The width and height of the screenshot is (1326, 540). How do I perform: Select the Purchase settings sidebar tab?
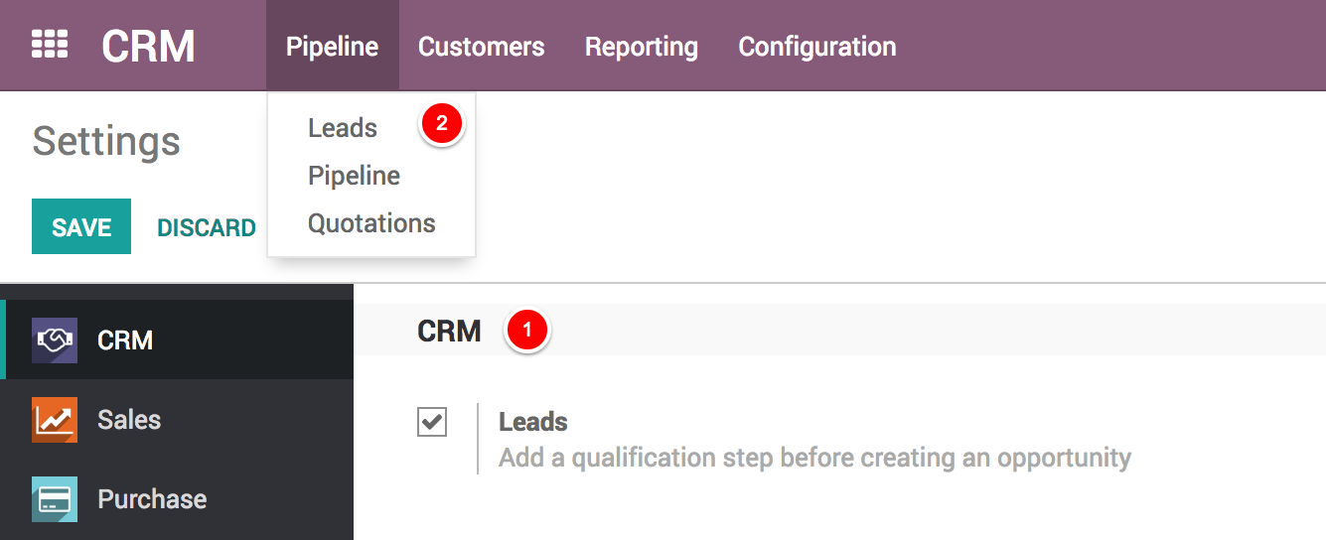point(177,498)
